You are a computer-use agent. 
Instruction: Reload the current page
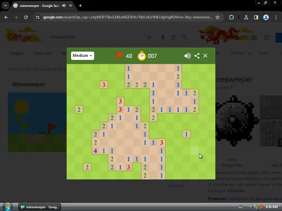pos(26,17)
